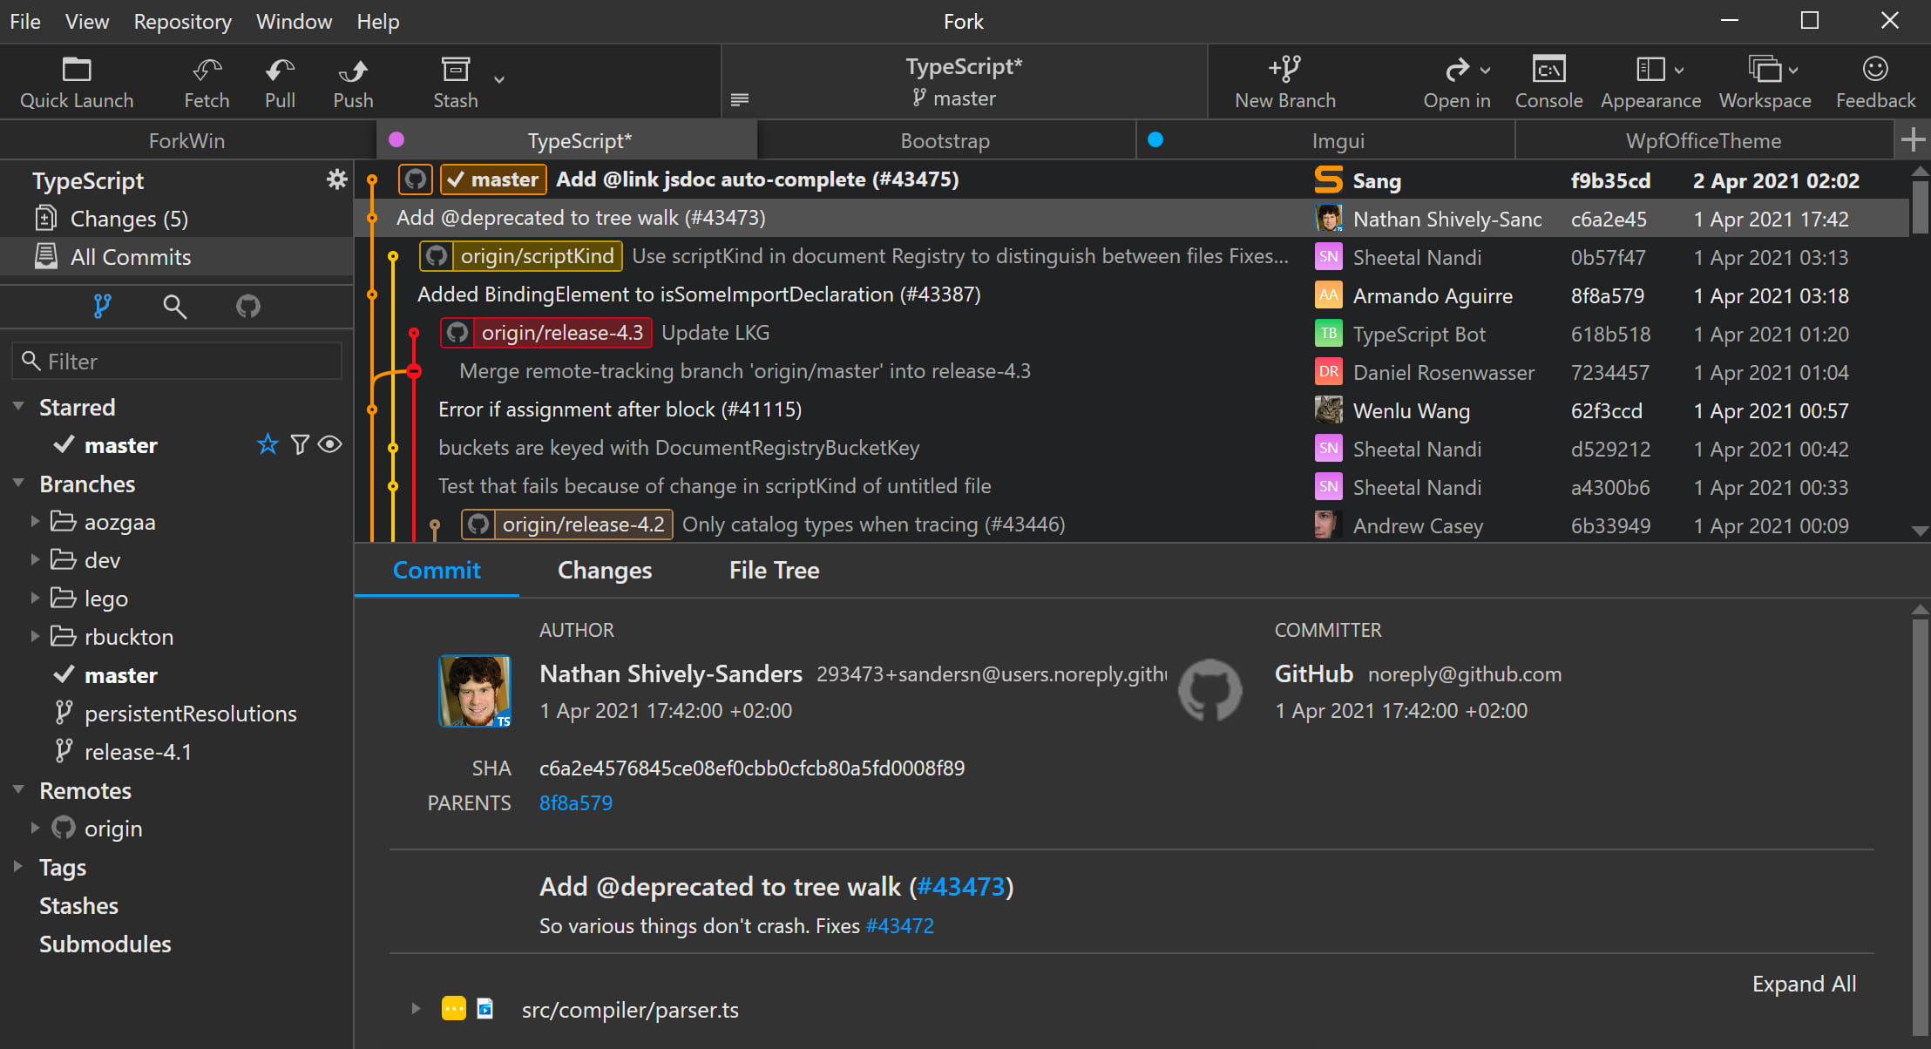The image size is (1931, 1049).
Task: Expand the Remotes section
Action: pos(14,789)
